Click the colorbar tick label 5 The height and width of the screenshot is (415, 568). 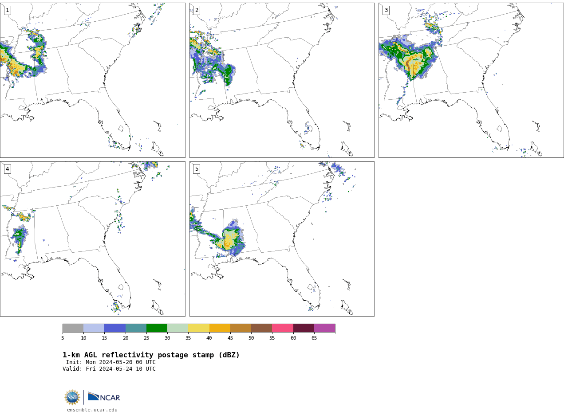click(63, 338)
